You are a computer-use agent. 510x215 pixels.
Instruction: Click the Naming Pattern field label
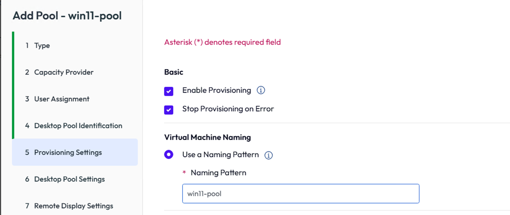click(x=218, y=173)
